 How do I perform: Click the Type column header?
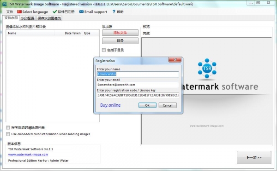click(90, 33)
